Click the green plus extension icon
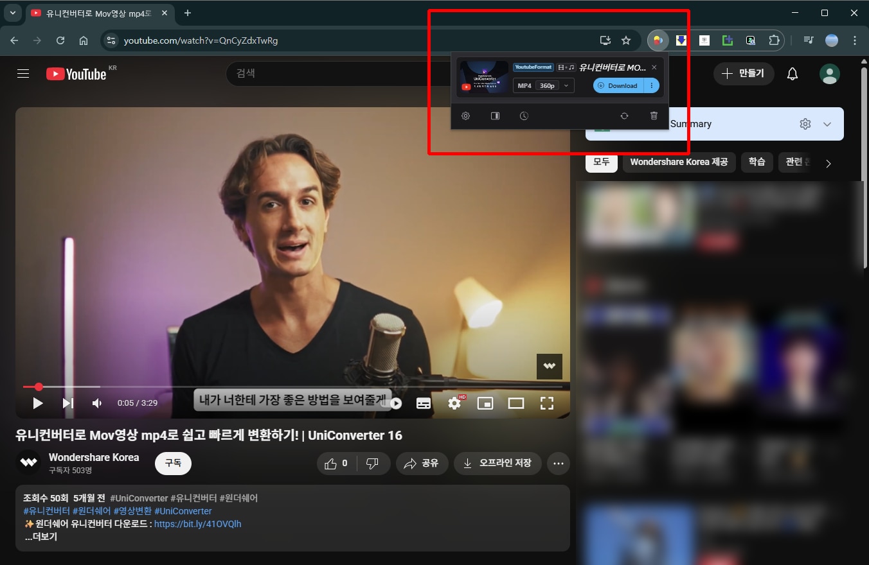This screenshot has width=869, height=565. 728,40
